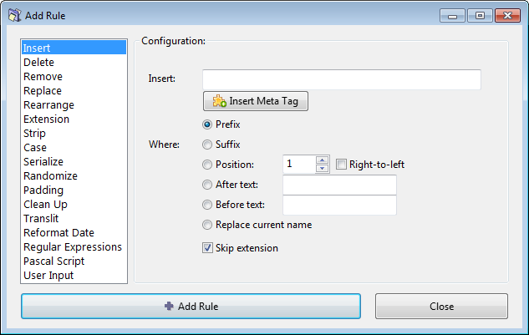The width and height of the screenshot is (529, 335).
Task: Click the Close button
Action: click(441, 307)
